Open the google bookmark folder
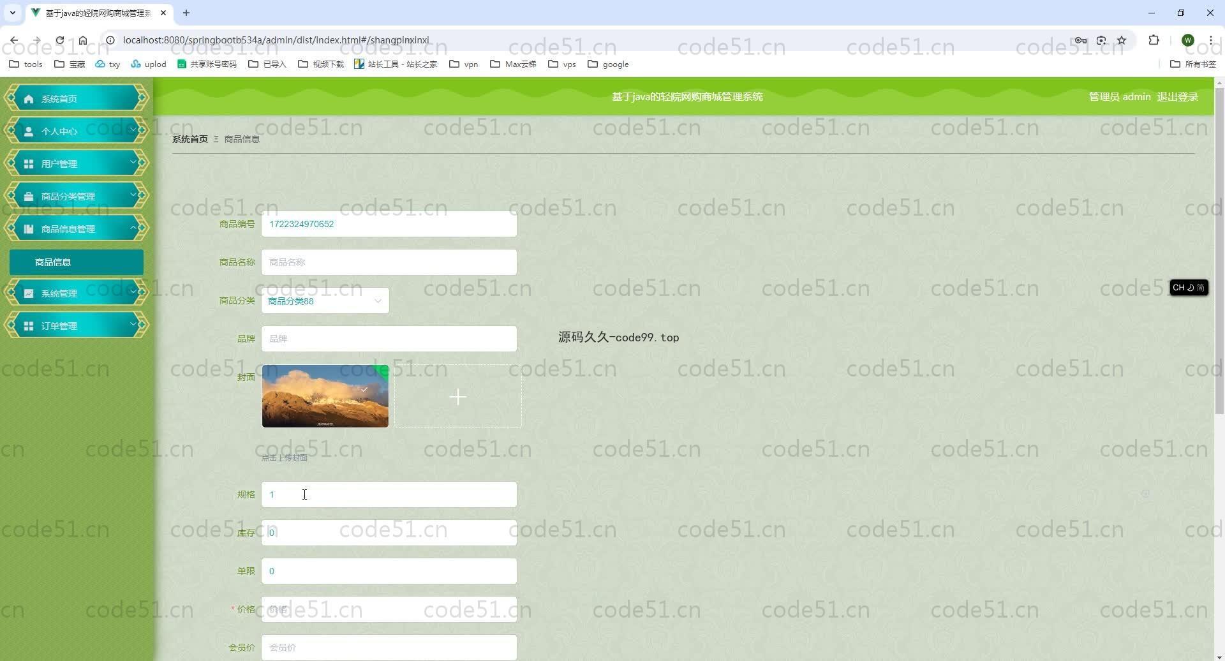 point(608,64)
